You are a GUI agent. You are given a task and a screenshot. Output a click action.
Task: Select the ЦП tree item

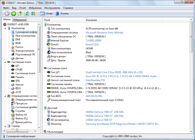click(x=15, y=66)
